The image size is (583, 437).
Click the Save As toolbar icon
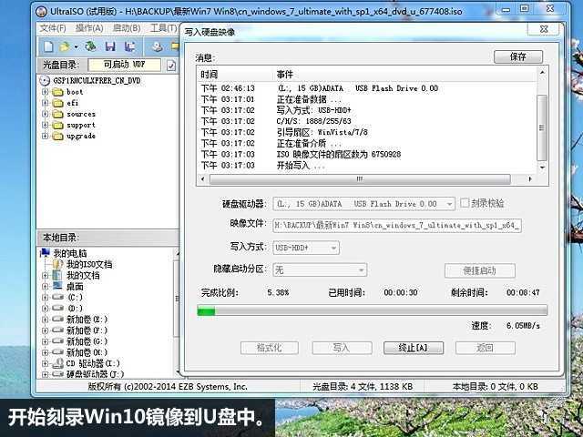129,46
